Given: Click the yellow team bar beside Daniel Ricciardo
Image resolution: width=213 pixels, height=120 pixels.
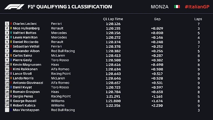Looking at the screenshot, I should click(x=11, y=42).
